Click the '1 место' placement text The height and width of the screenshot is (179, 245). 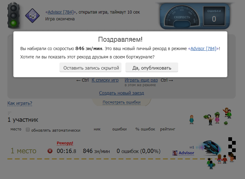point(23,151)
